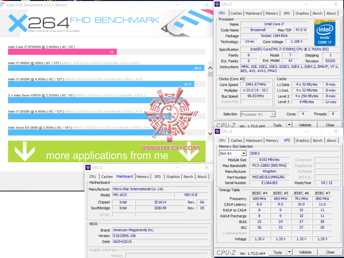Viewport: 344px width, 258px height.
Task: Open the Graphics tab in the Processor CPU-Z window
Action: 302,13
